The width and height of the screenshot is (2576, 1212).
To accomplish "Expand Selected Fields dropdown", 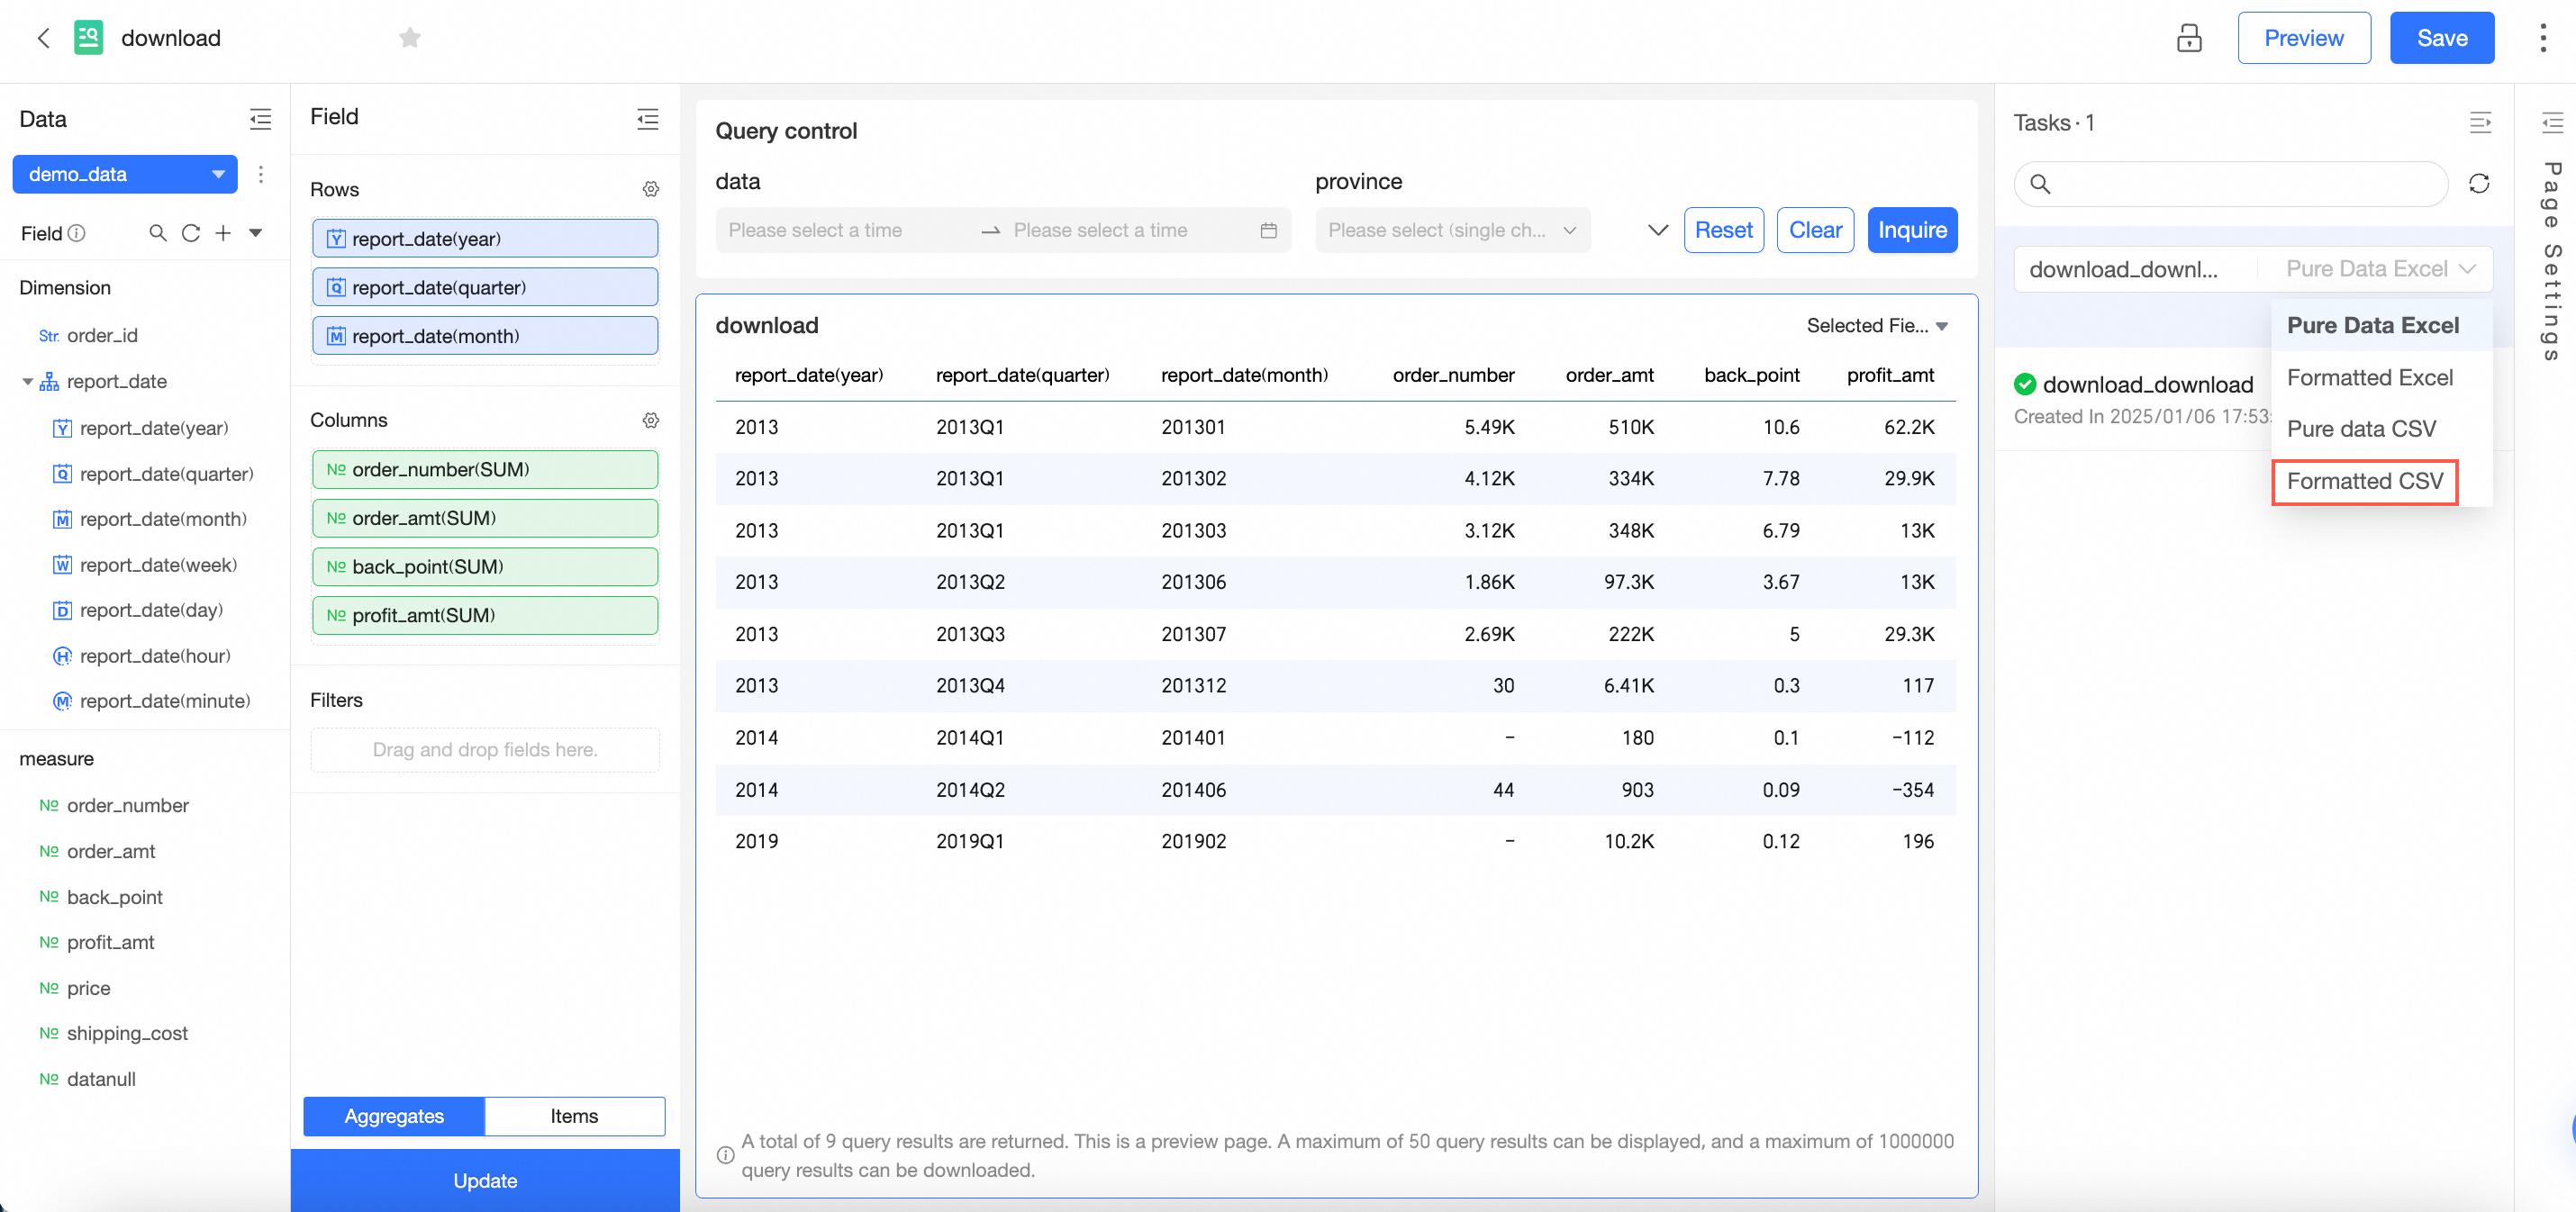I will point(1876,326).
